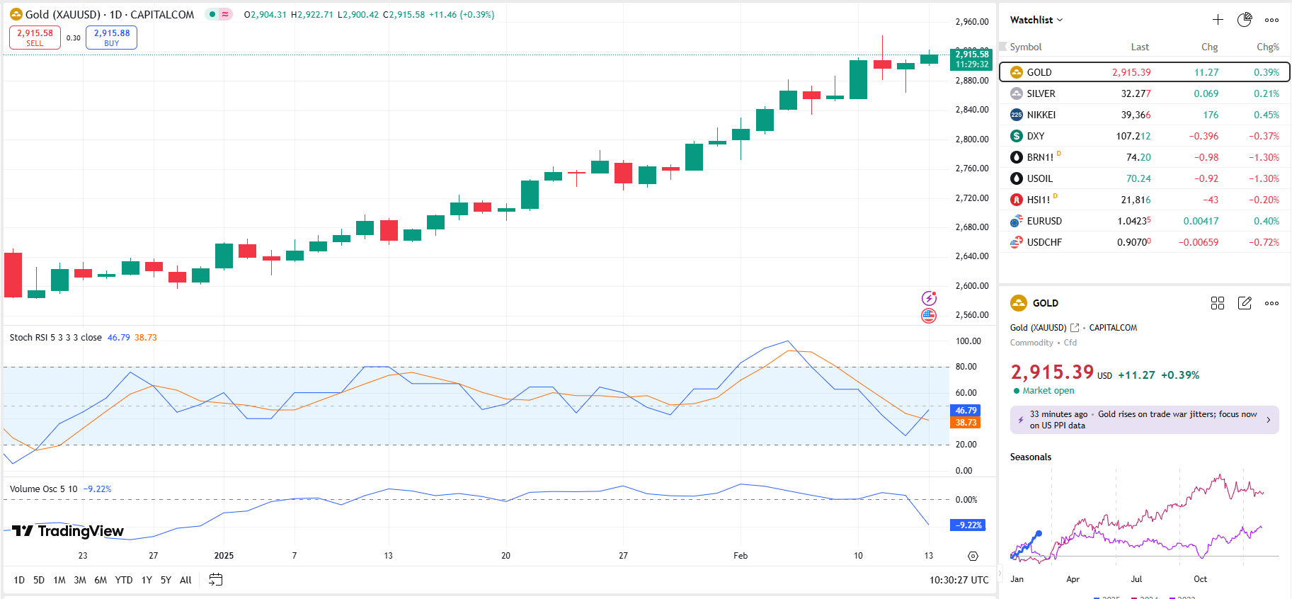Open the time zone menu showing 10:30:27 UTC
This screenshot has height=599, width=1292.
959,580
